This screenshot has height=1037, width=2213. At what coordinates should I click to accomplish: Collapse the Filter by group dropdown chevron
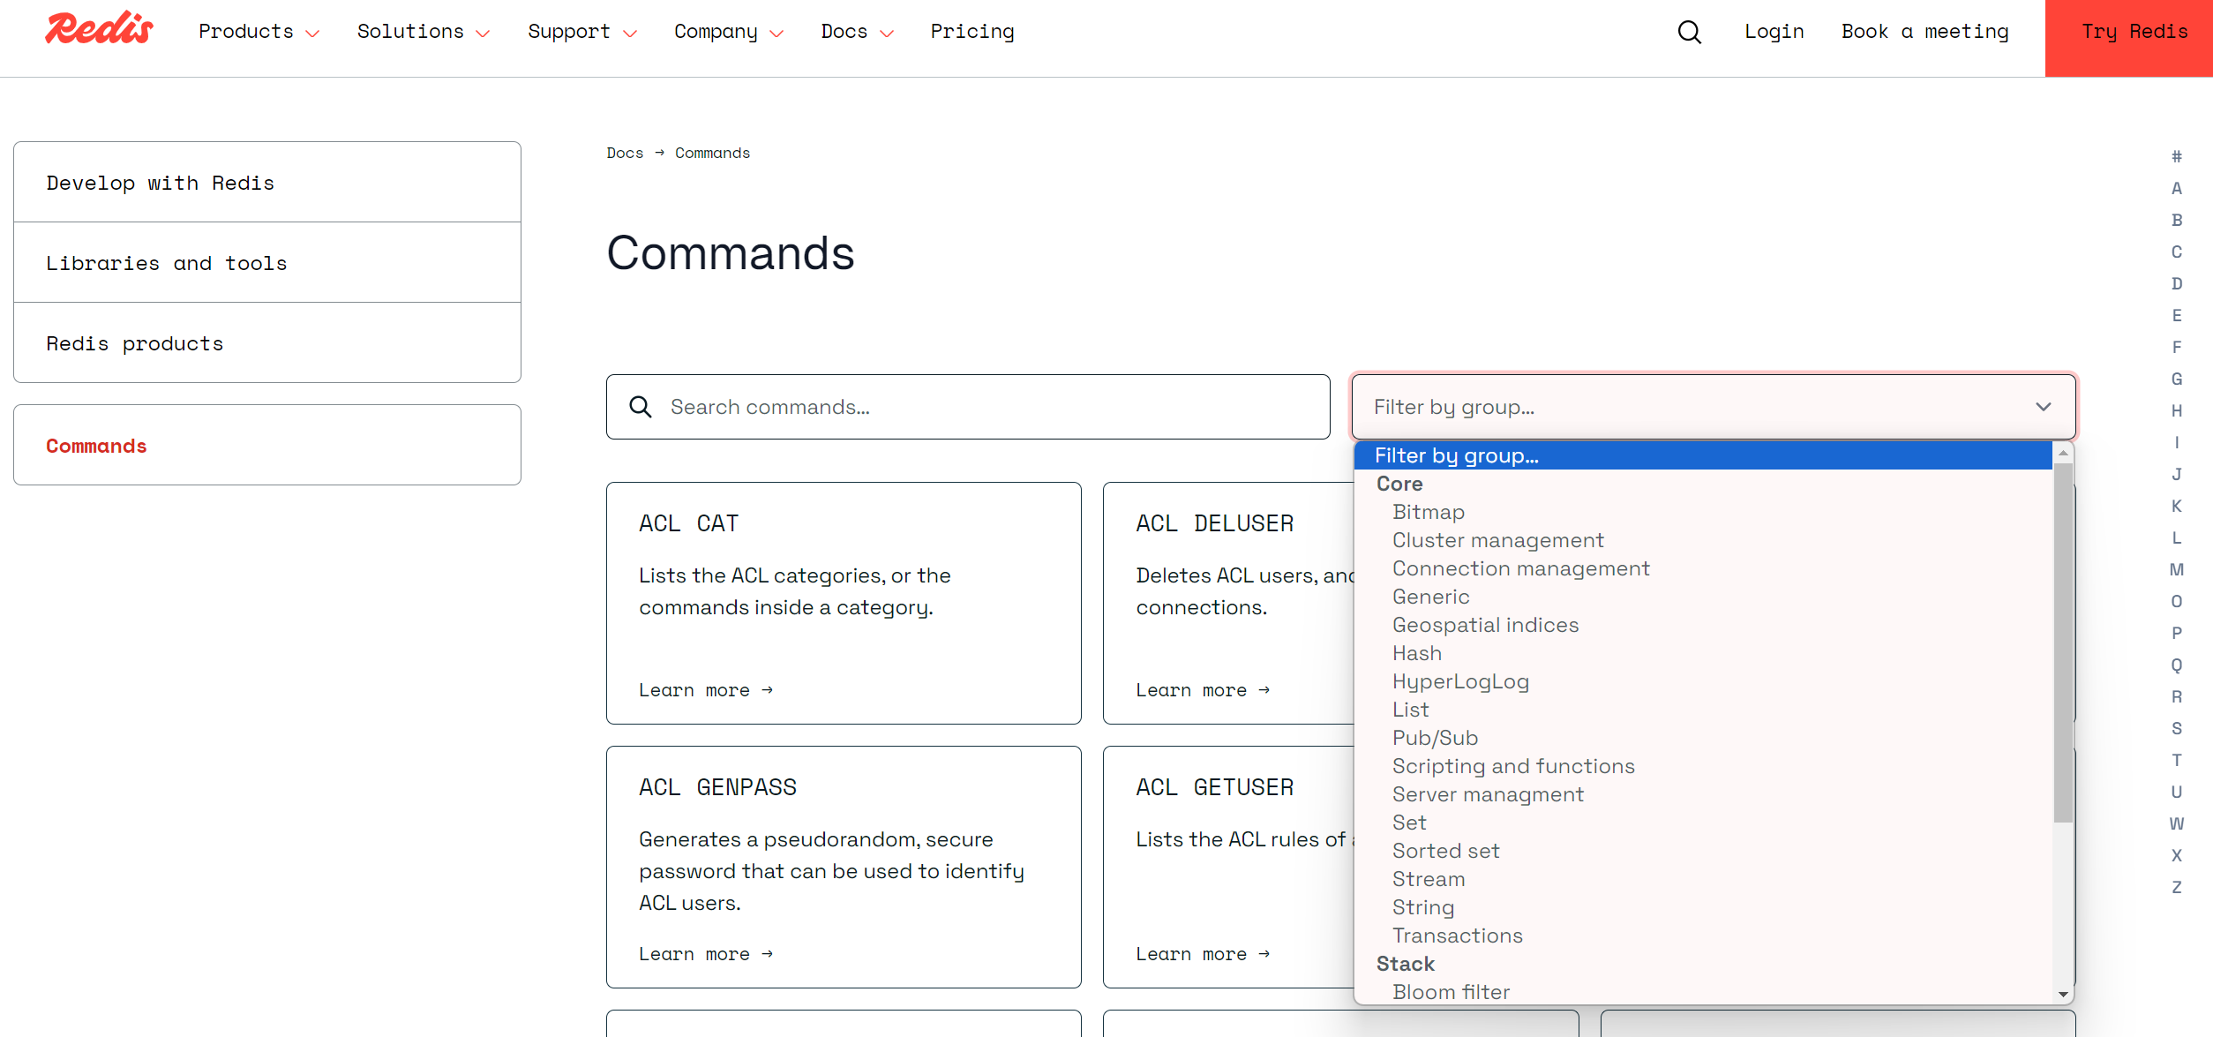(2043, 407)
